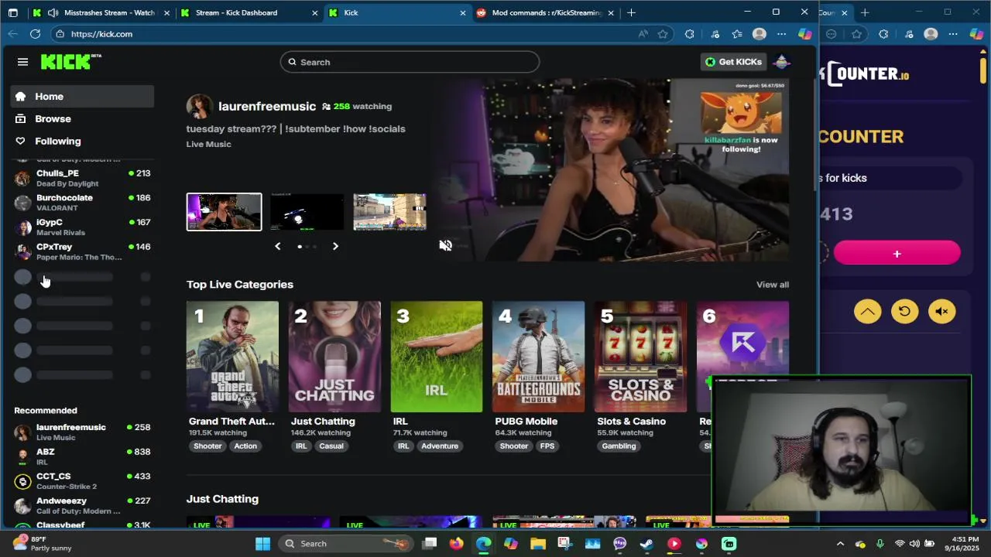Switch to Misstrashes Stream browser tab
Viewport: 991px width, 557px height.
(101, 12)
